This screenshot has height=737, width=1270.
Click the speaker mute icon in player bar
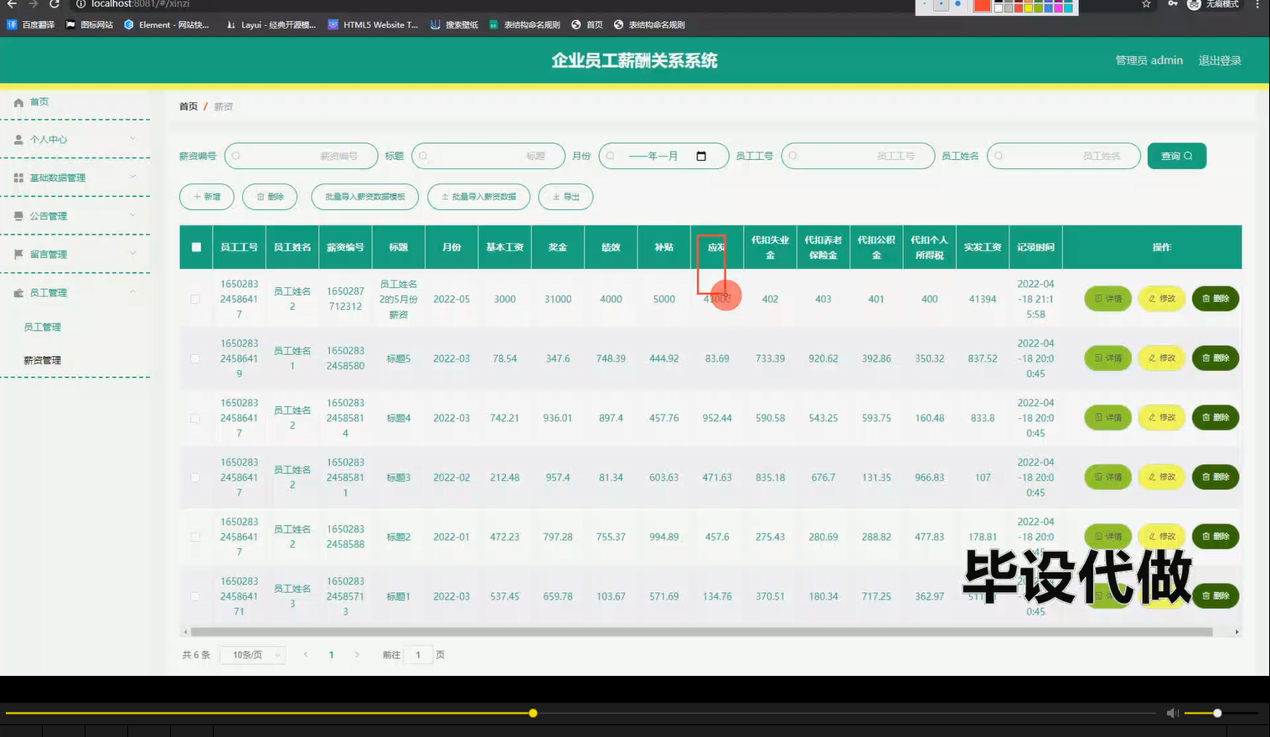[1172, 713]
